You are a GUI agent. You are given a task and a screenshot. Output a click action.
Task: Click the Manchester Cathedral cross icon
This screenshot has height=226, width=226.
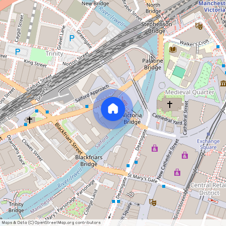pyautogui.click(x=170, y=104)
